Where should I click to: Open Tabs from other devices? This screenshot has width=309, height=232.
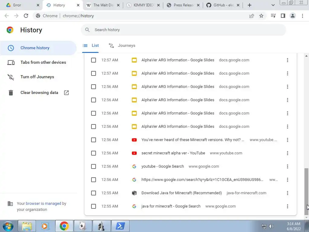tap(38, 62)
